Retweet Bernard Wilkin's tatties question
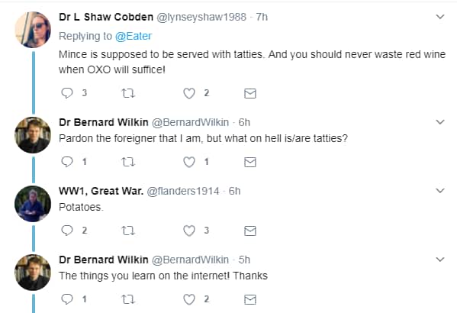Image resolution: width=457 pixels, height=313 pixels. click(128, 162)
